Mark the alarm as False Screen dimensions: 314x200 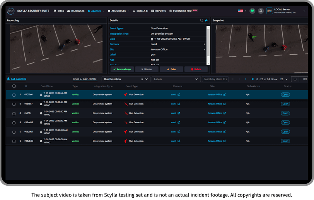171,69
